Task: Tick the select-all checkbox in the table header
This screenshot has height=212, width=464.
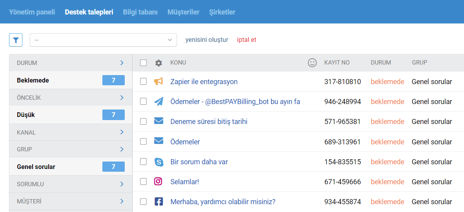Action: (x=143, y=63)
